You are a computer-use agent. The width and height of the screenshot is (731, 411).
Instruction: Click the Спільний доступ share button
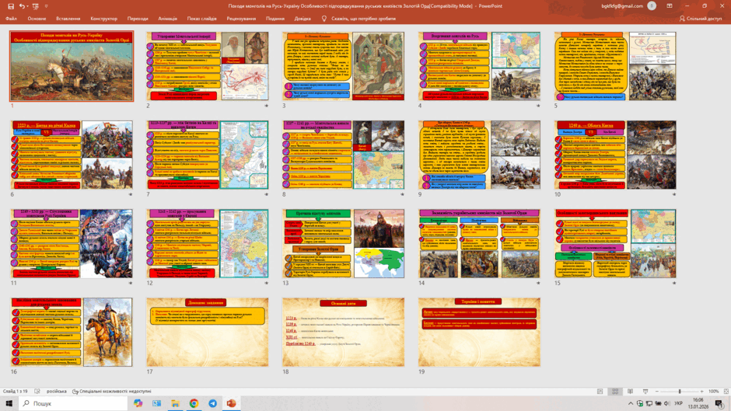700,19
